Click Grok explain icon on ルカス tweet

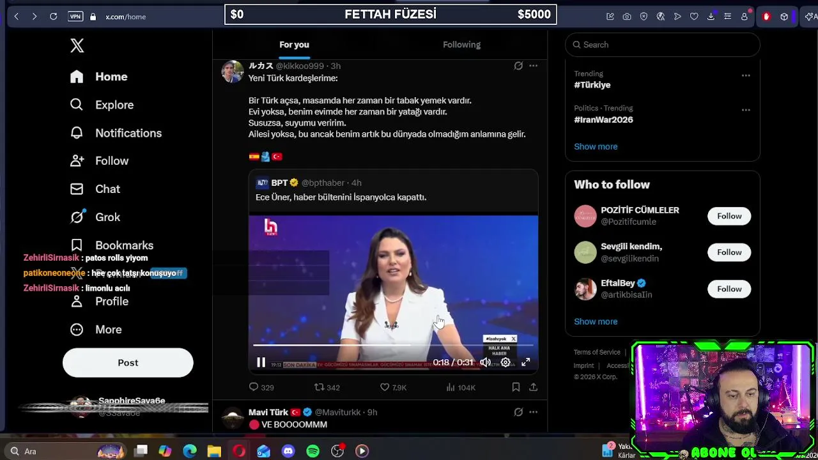[518, 66]
